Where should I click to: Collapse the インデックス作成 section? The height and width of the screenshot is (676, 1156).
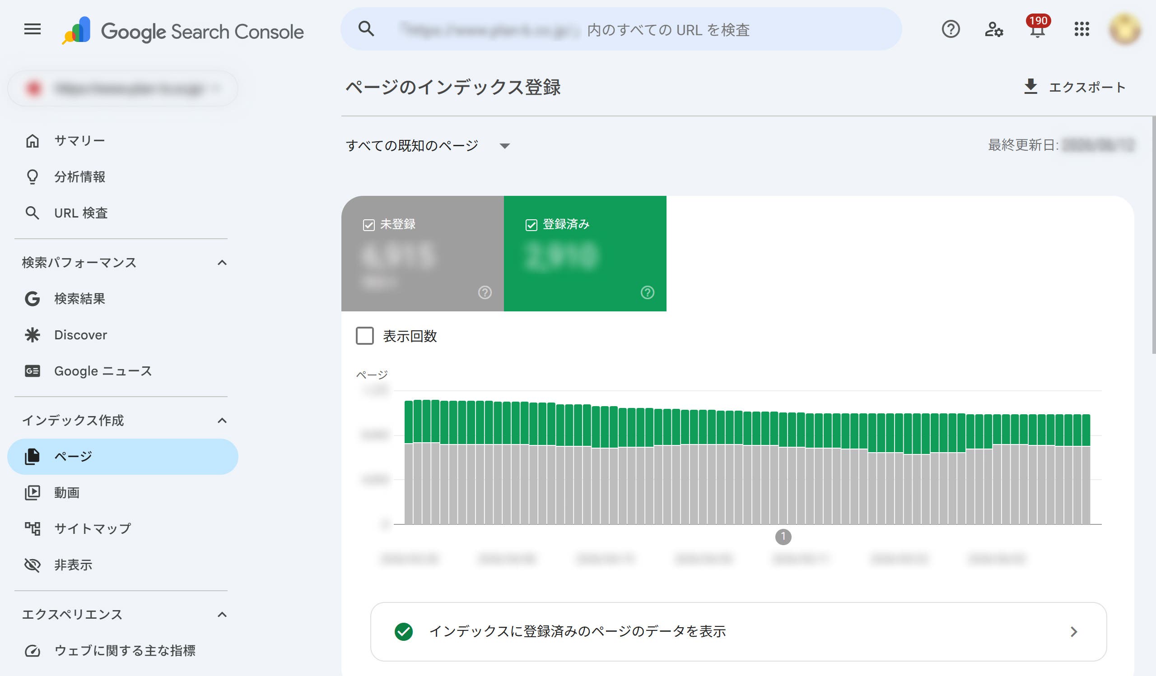(222, 421)
